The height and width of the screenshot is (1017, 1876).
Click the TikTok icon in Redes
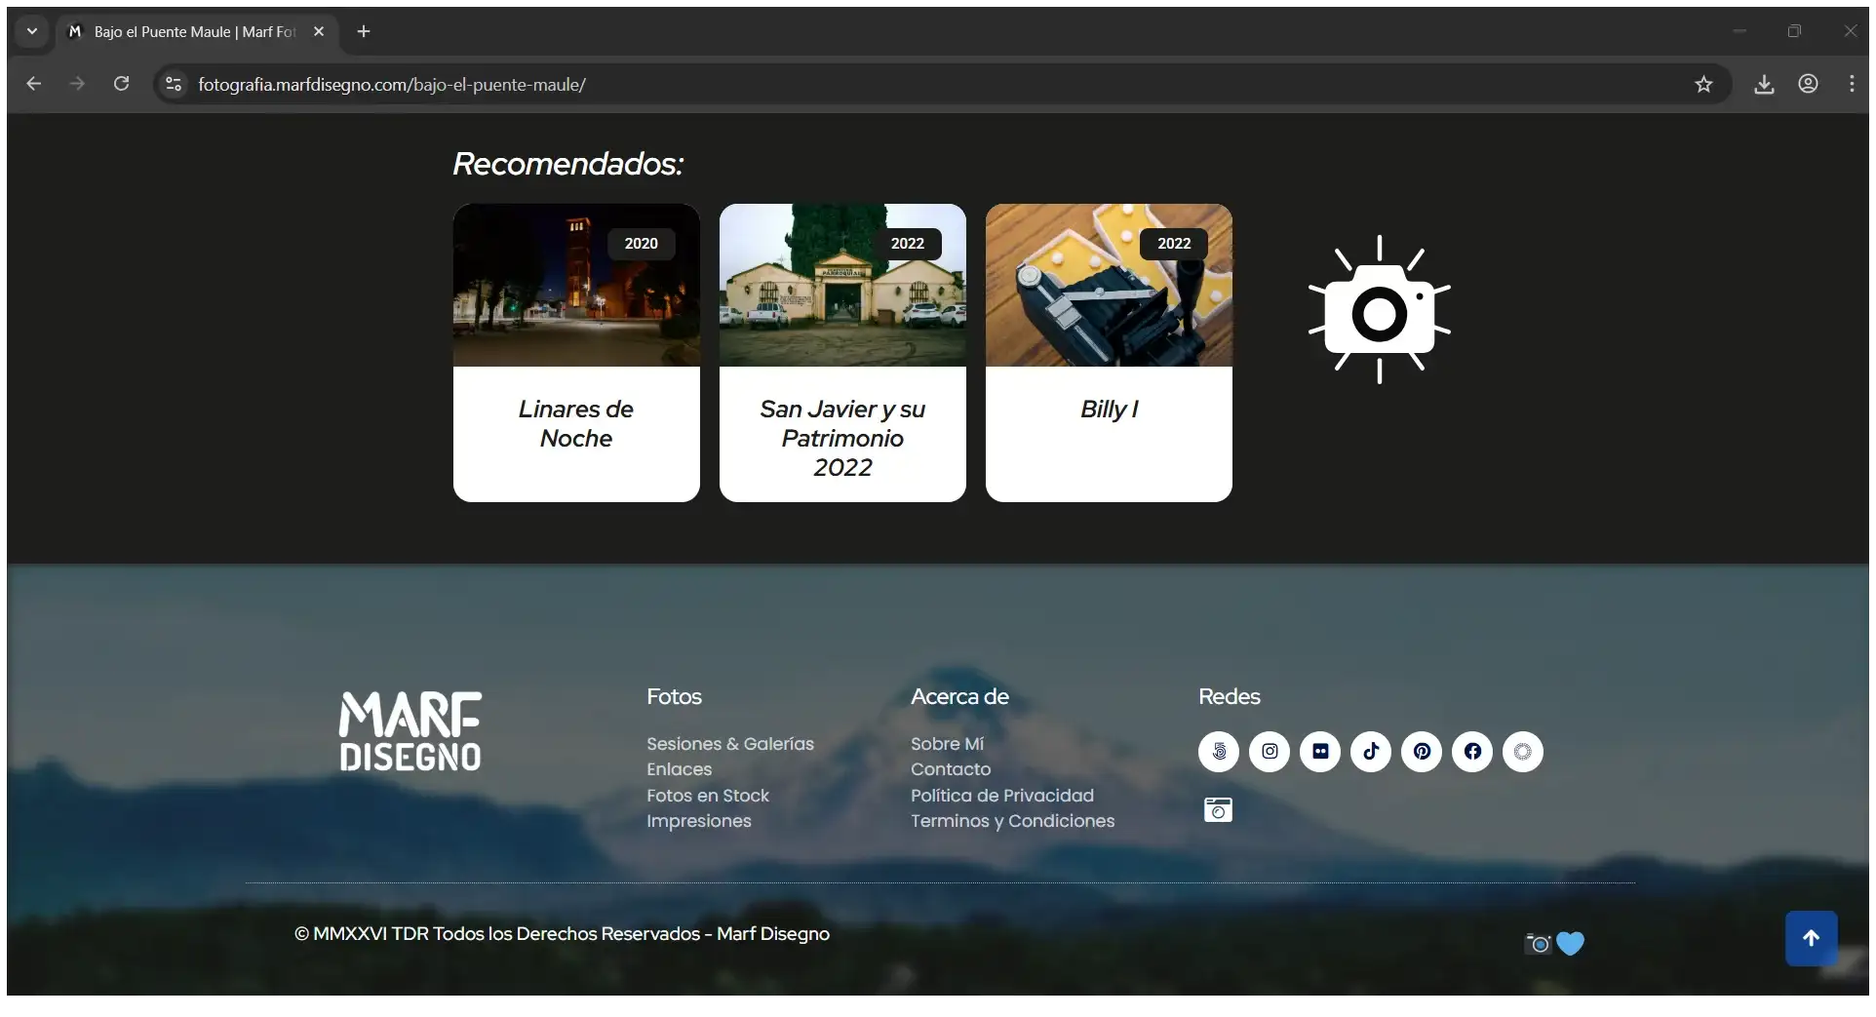1371,752
